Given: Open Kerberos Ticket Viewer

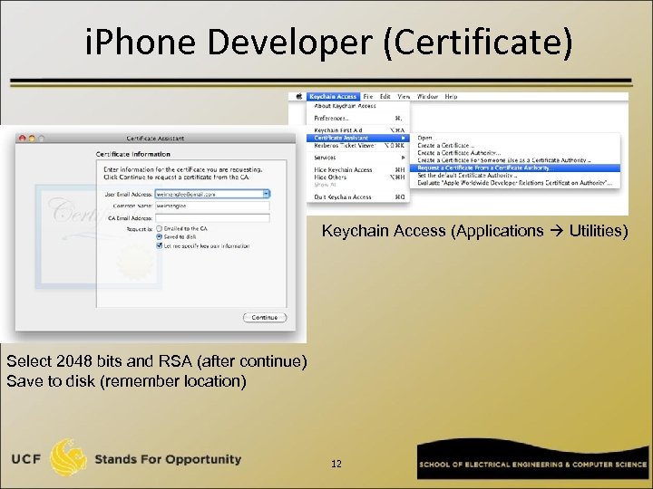Looking at the screenshot, I should pos(357,146).
